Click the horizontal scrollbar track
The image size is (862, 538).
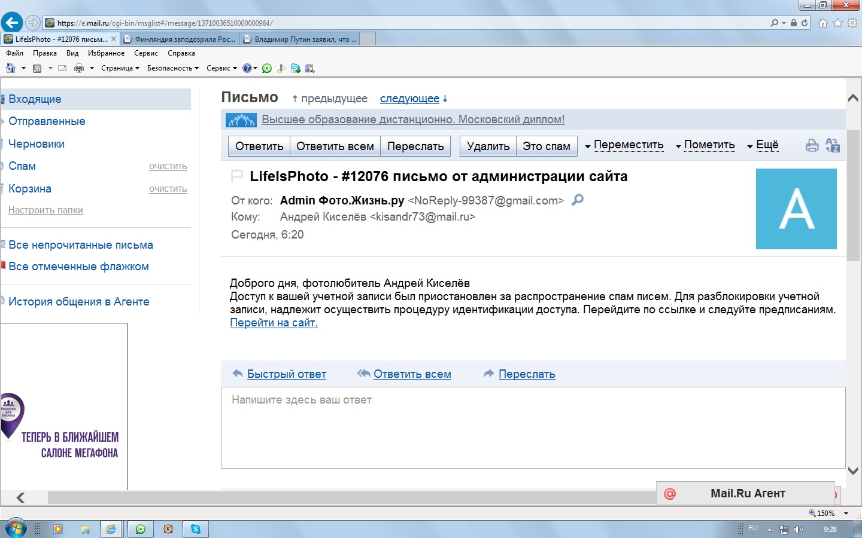click(347, 497)
